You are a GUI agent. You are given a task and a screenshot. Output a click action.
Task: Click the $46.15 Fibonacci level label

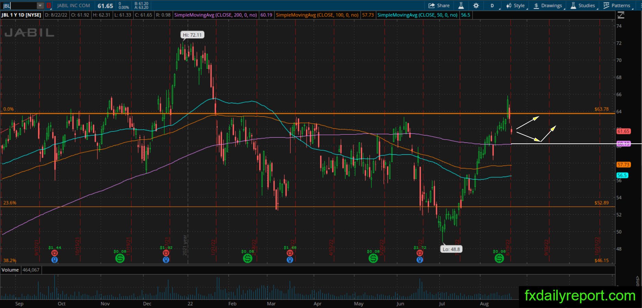point(602,260)
